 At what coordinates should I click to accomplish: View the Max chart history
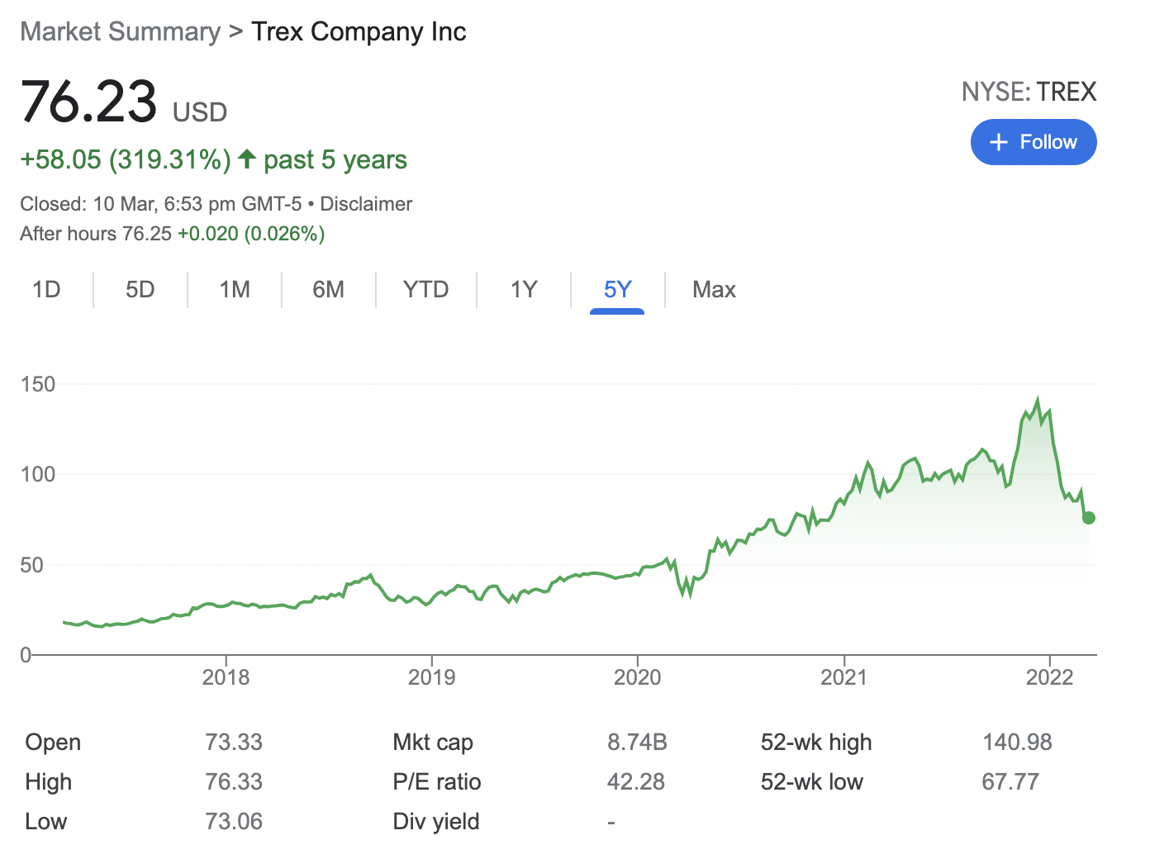715,290
